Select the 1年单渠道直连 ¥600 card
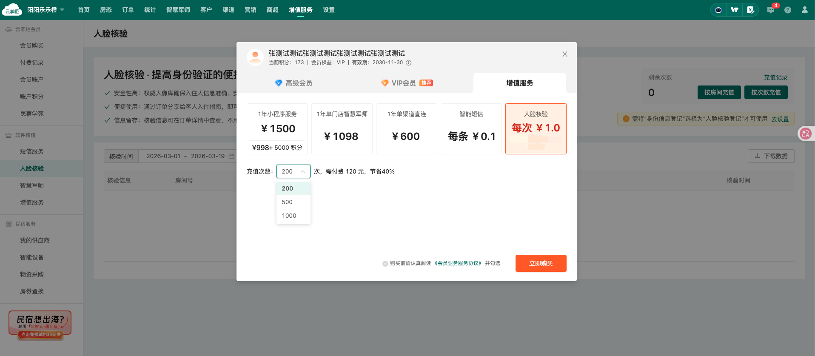The height and width of the screenshot is (356, 815). pos(407,129)
